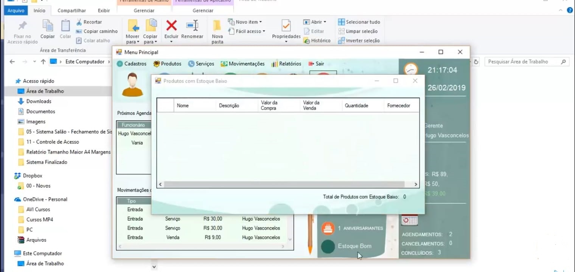Select Downloads in the navigation pane
Screen dimensions: 575x272
(x=39, y=101)
